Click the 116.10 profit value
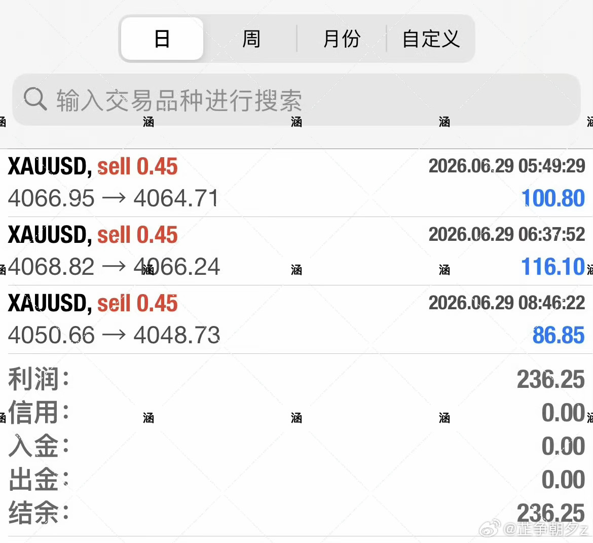Image resolution: width=593 pixels, height=543 pixels. (553, 267)
